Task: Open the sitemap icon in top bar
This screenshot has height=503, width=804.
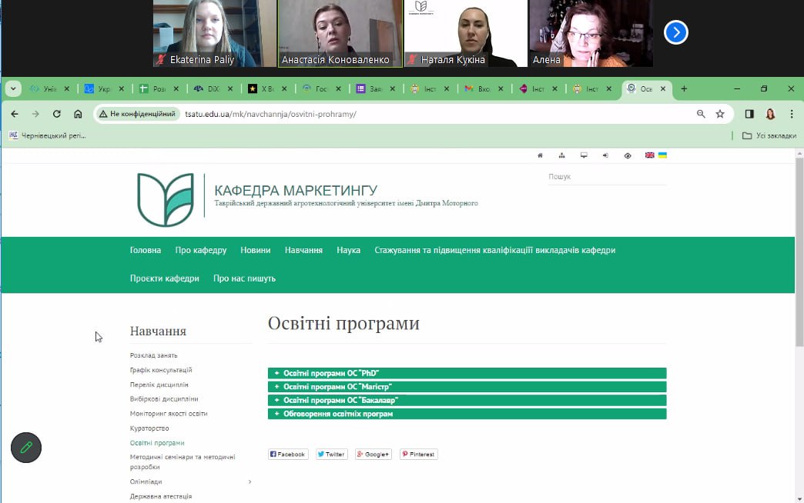Action: click(561, 155)
